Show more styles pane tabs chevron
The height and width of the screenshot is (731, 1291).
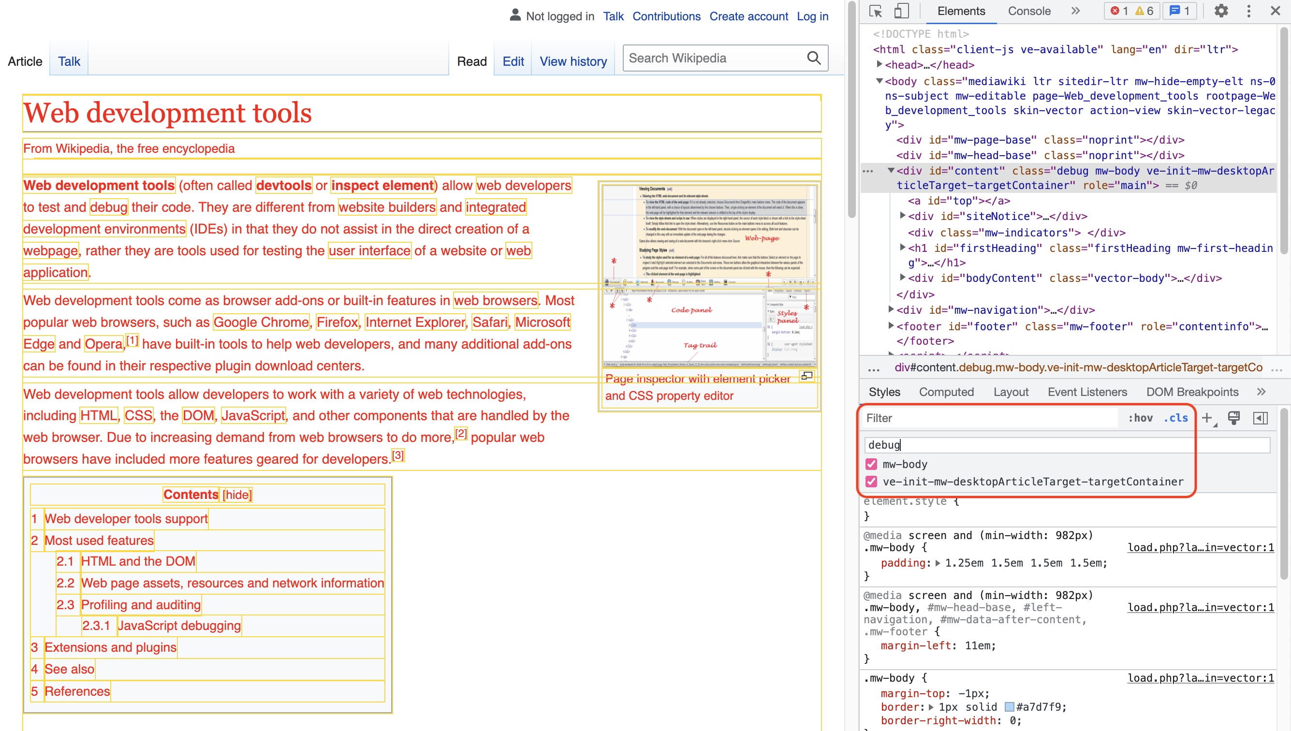tap(1261, 392)
